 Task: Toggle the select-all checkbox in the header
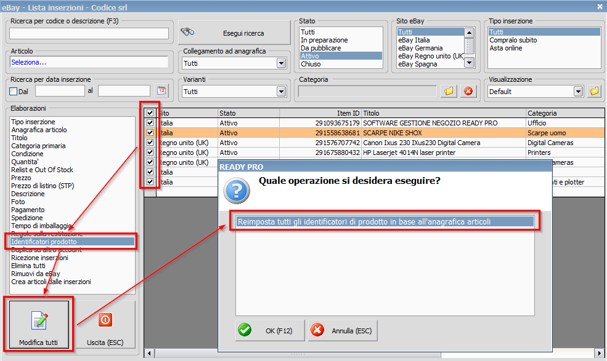[x=150, y=113]
